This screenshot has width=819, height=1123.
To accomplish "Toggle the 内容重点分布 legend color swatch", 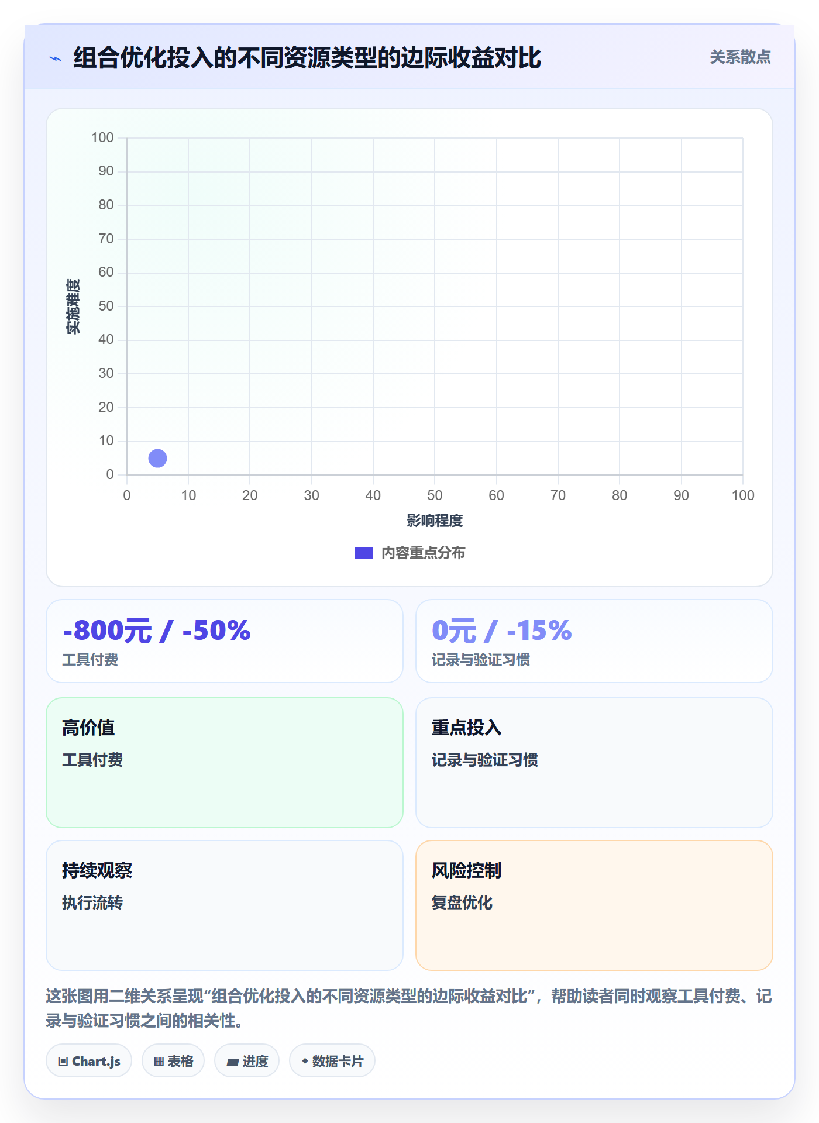I will coord(363,553).
